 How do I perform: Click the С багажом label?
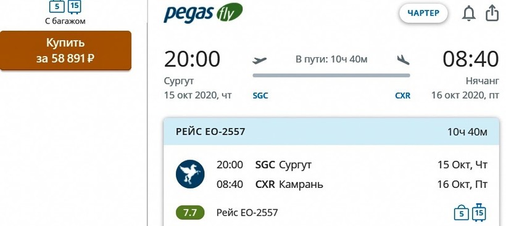pos(65,22)
